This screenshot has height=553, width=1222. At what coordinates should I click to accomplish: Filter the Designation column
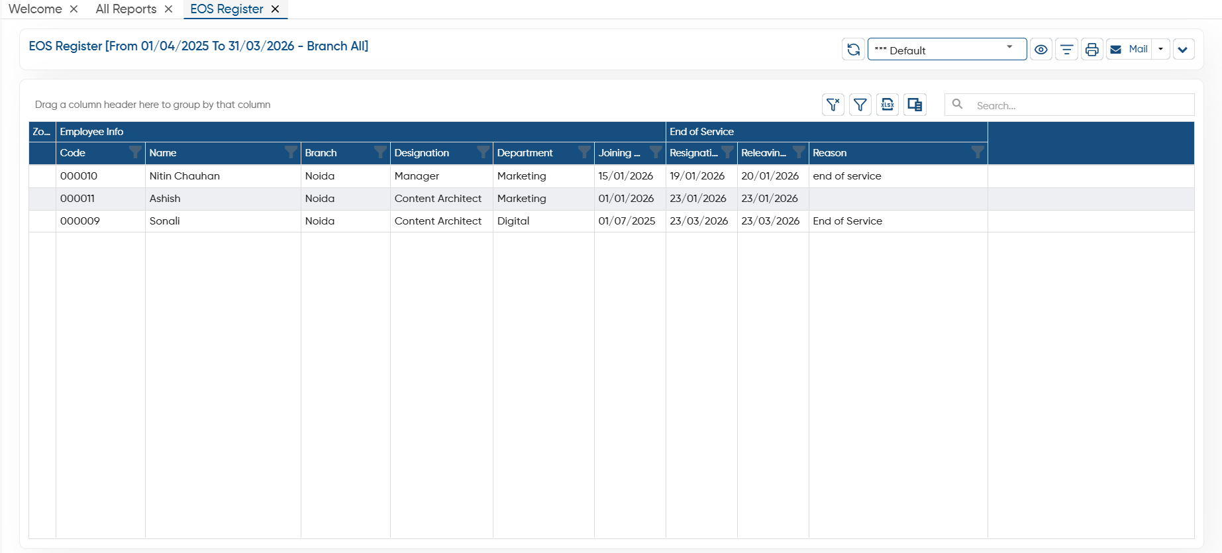click(484, 152)
